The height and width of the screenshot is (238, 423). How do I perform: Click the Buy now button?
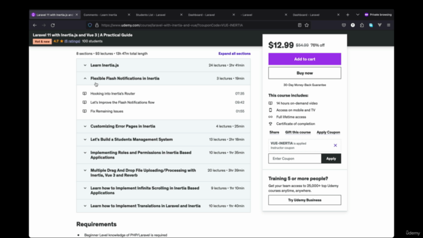305,73
